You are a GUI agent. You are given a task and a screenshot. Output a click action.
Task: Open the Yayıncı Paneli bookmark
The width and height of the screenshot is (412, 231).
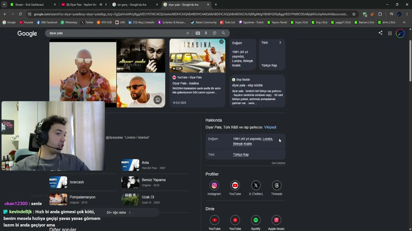pyautogui.click(x=277, y=22)
